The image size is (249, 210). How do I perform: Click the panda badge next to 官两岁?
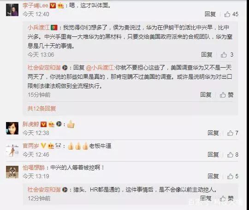58,146
